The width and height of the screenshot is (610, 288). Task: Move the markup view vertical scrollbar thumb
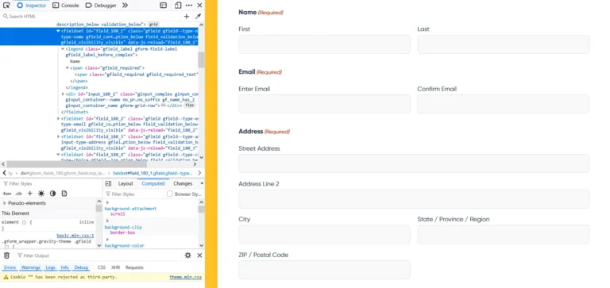click(x=201, y=60)
